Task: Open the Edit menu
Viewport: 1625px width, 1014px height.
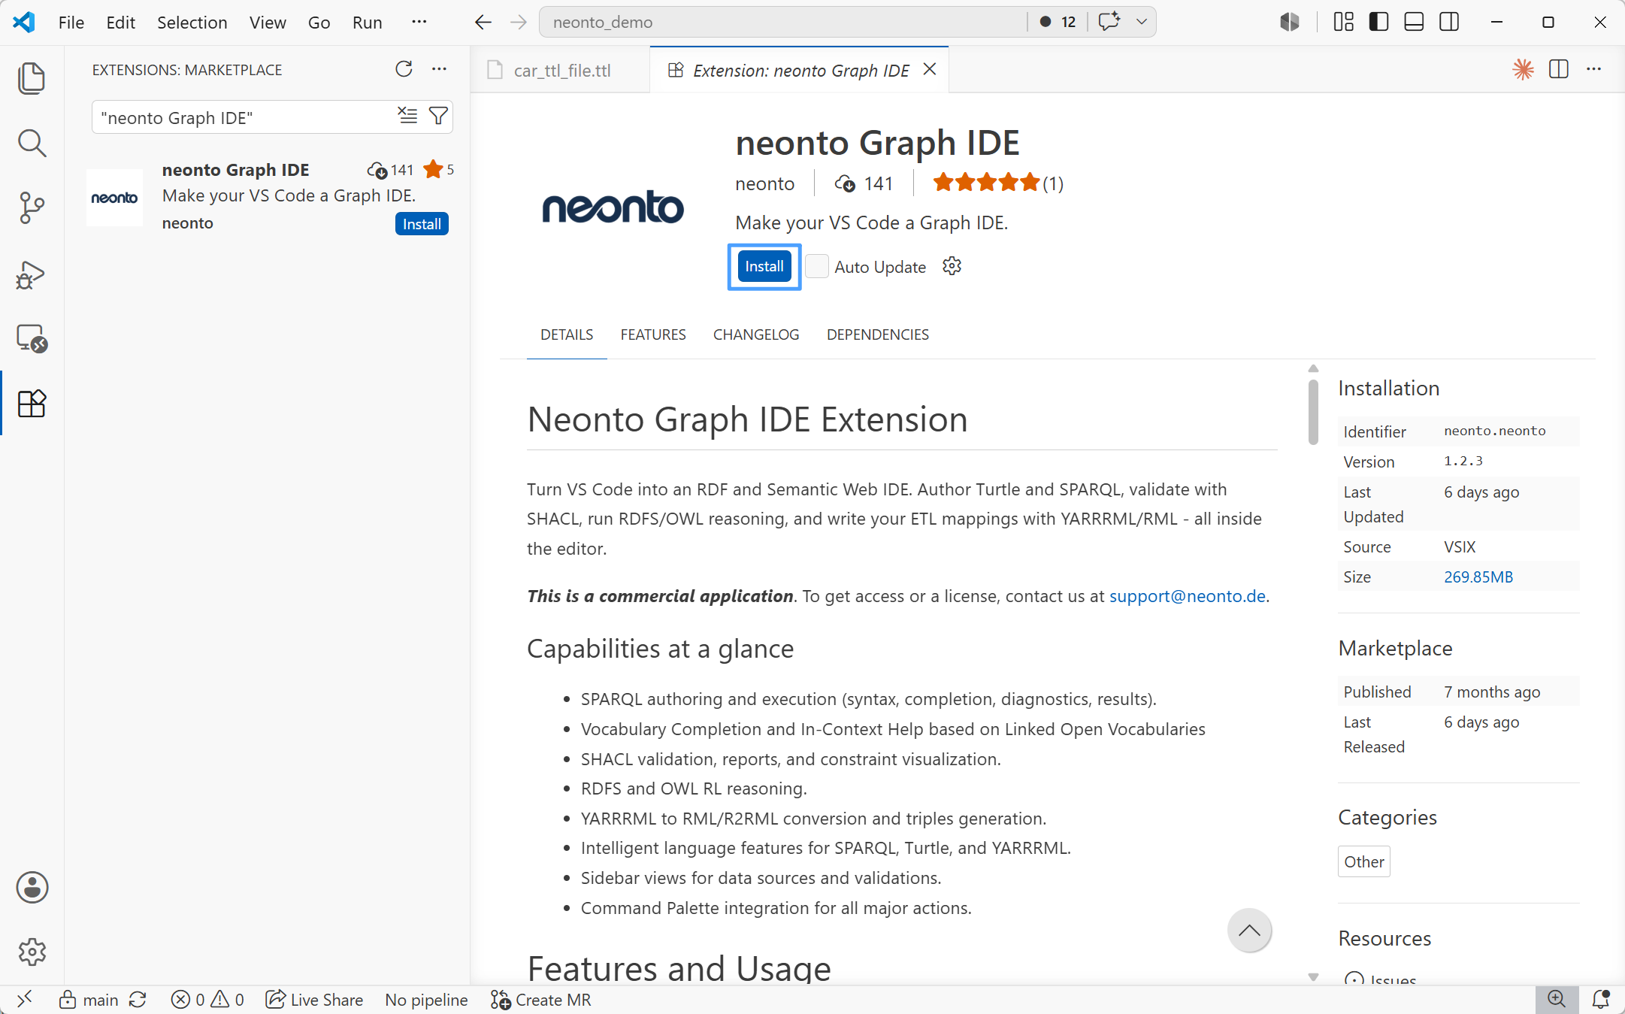Action: [120, 23]
